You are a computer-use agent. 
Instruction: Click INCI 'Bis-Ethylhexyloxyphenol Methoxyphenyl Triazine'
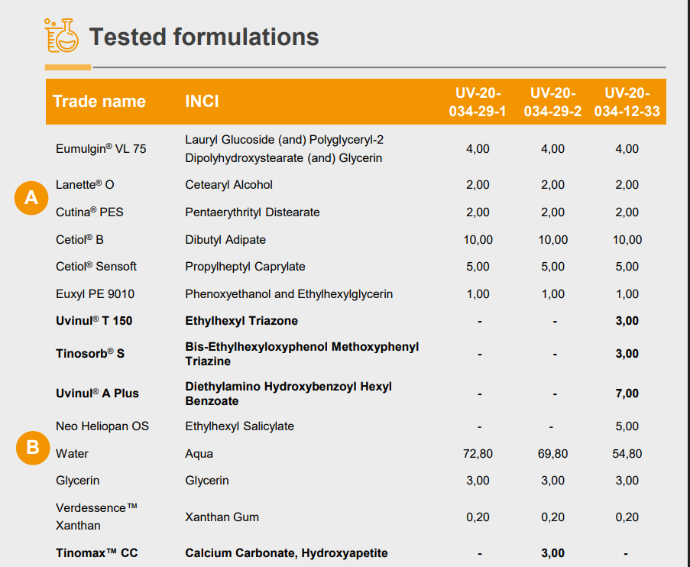coord(302,354)
